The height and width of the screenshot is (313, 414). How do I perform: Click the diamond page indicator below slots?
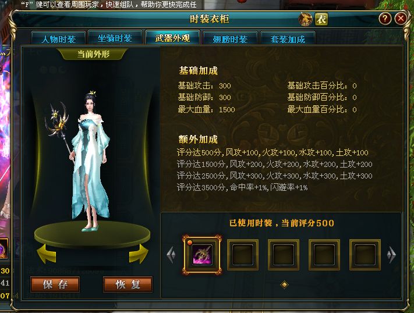coord(284,284)
